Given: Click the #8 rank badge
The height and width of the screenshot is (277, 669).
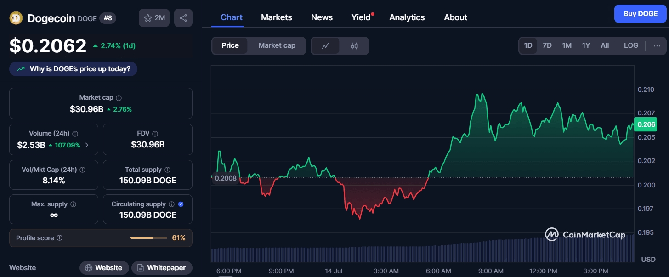Looking at the screenshot, I should (108, 18).
